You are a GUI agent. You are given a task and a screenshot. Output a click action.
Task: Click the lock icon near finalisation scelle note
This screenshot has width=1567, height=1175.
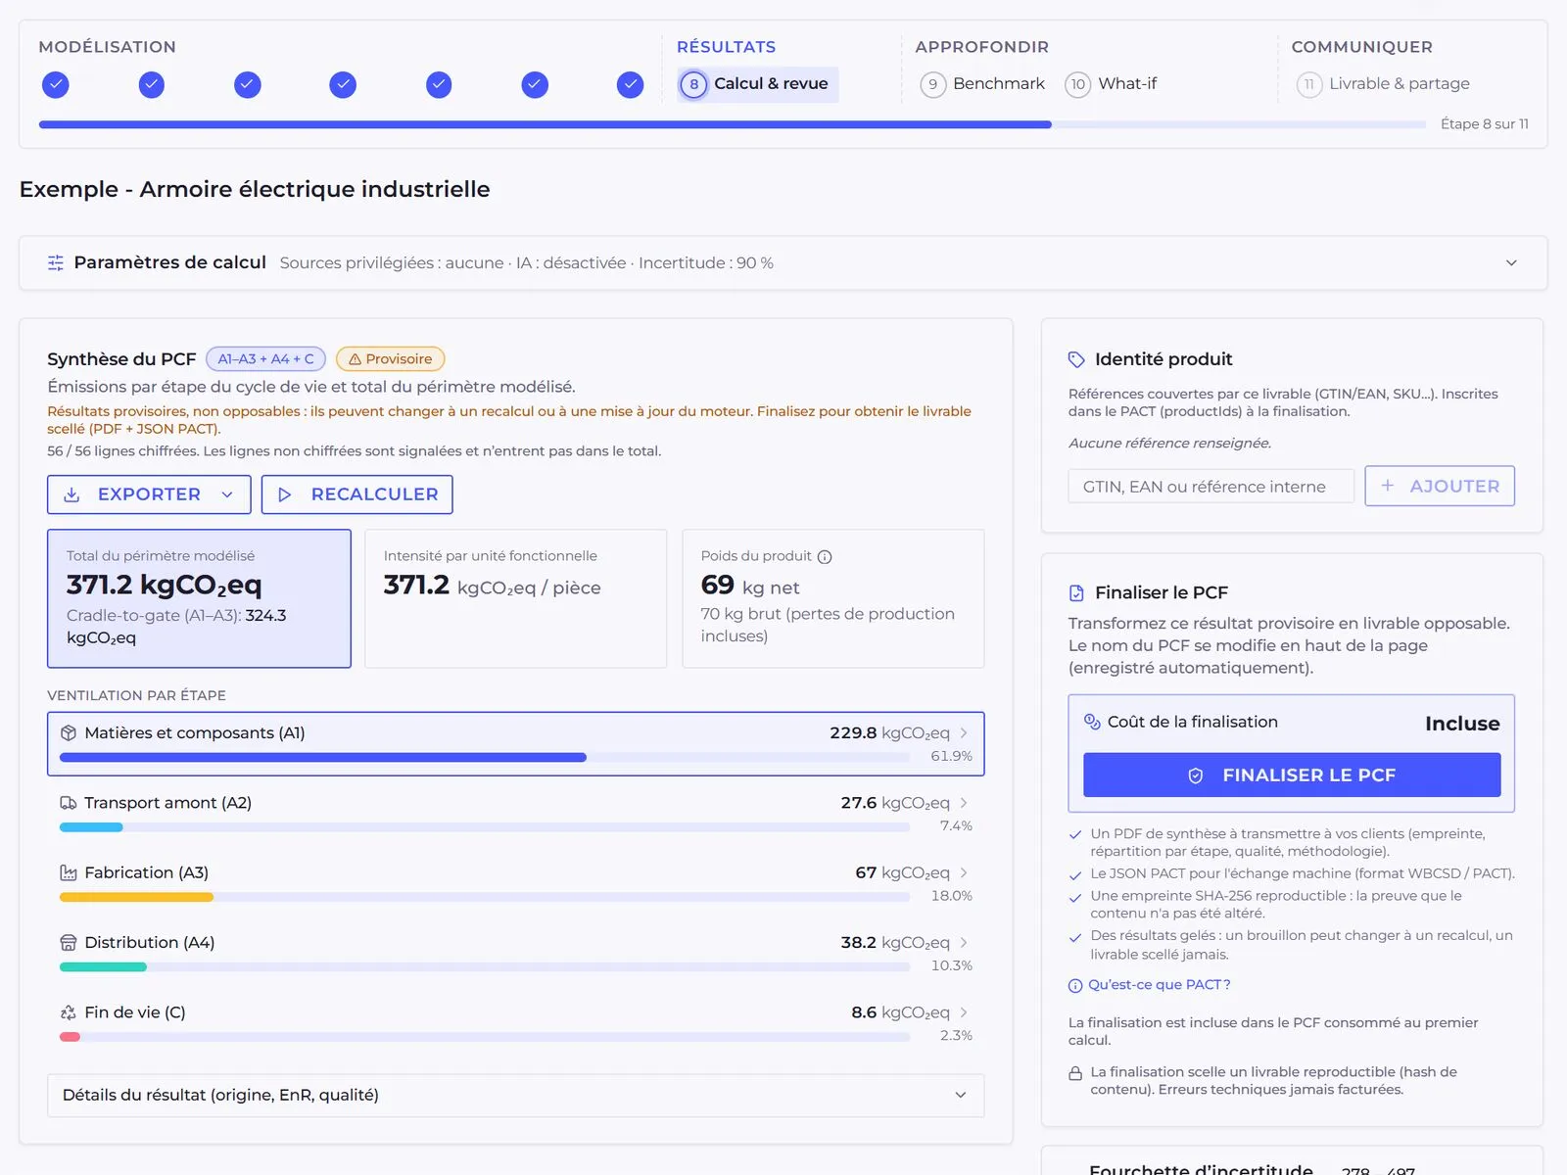click(x=1075, y=1073)
